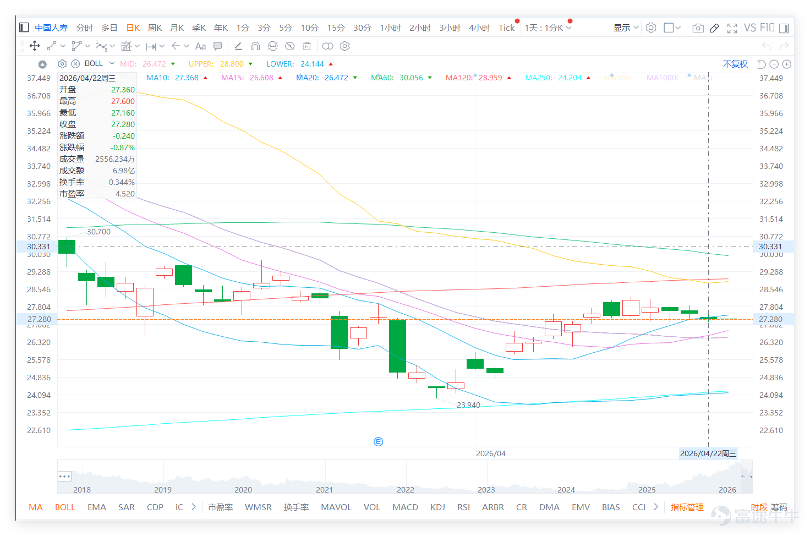Viewport: 810px width, 536px height.
Task: Select the trend line drawing tool
Action: (x=51, y=46)
